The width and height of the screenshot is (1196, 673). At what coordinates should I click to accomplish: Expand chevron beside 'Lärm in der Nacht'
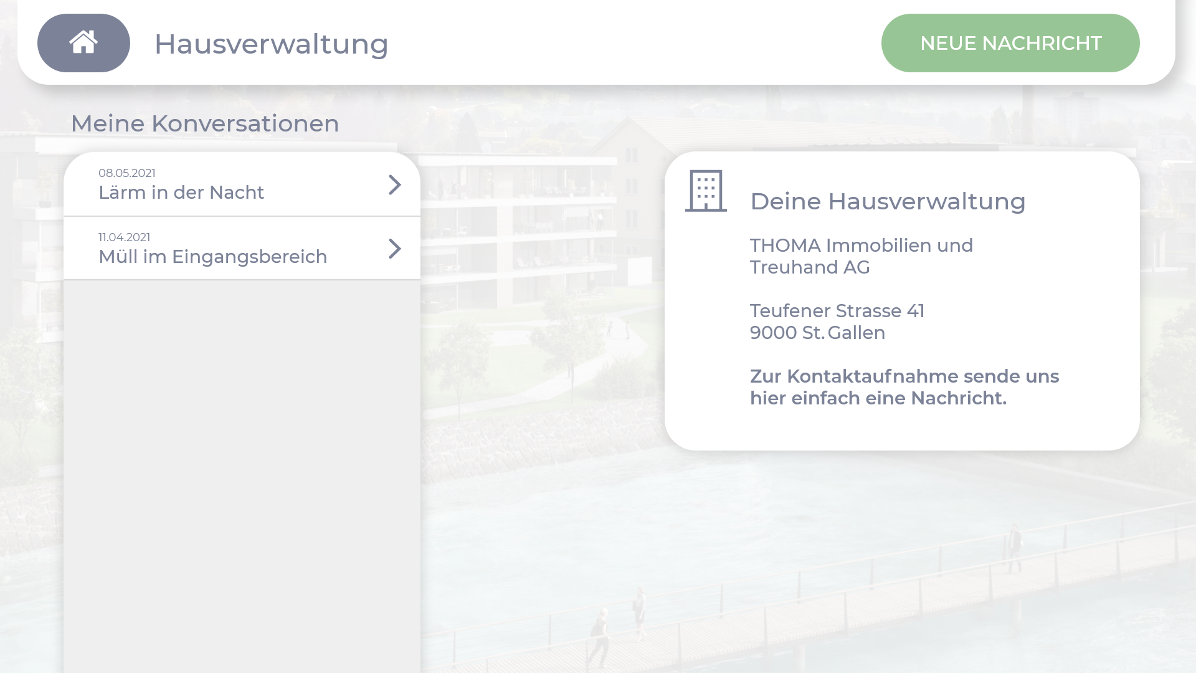[395, 184]
